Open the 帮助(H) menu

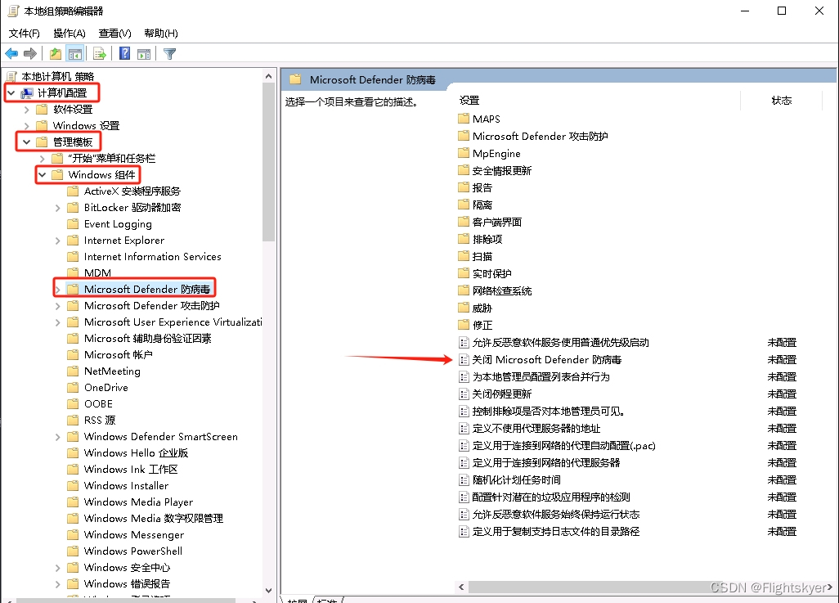(161, 34)
